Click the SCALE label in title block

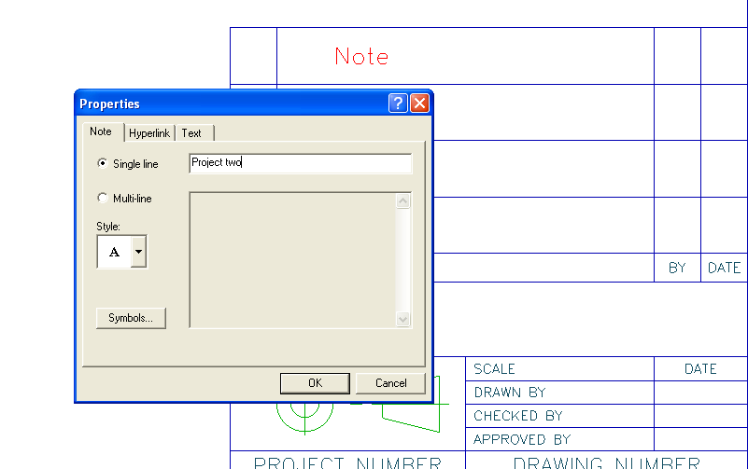[494, 369]
